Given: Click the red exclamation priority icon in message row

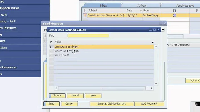Looking at the screenshot, I should click(85, 15).
